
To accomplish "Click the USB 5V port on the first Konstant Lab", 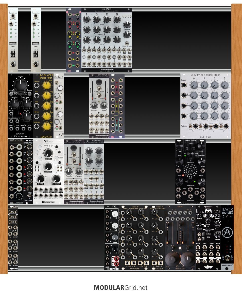I will pyautogui.click(x=13, y=43).
